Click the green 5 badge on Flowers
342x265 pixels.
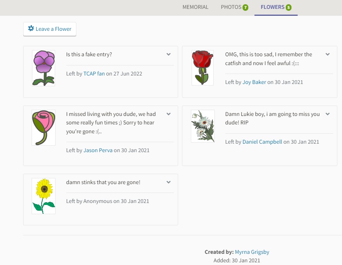click(x=288, y=7)
